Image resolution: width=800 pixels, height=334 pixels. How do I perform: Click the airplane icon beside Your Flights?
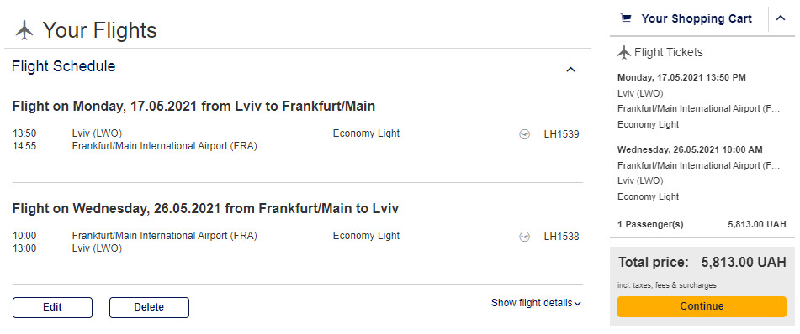[24, 30]
